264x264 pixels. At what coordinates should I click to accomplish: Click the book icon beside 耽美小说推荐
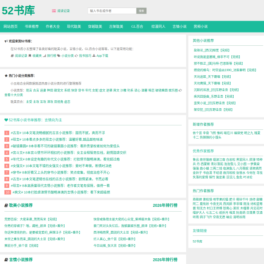click(6, 205)
